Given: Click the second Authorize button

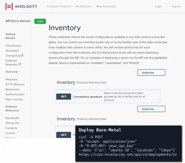Looking at the screenshot, I should coord(151,109).
